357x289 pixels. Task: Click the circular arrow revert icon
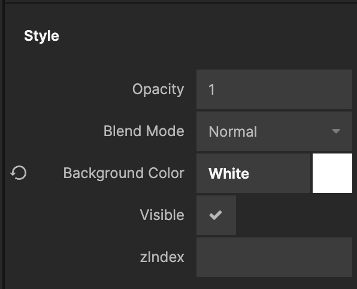(x=18, y=173)
